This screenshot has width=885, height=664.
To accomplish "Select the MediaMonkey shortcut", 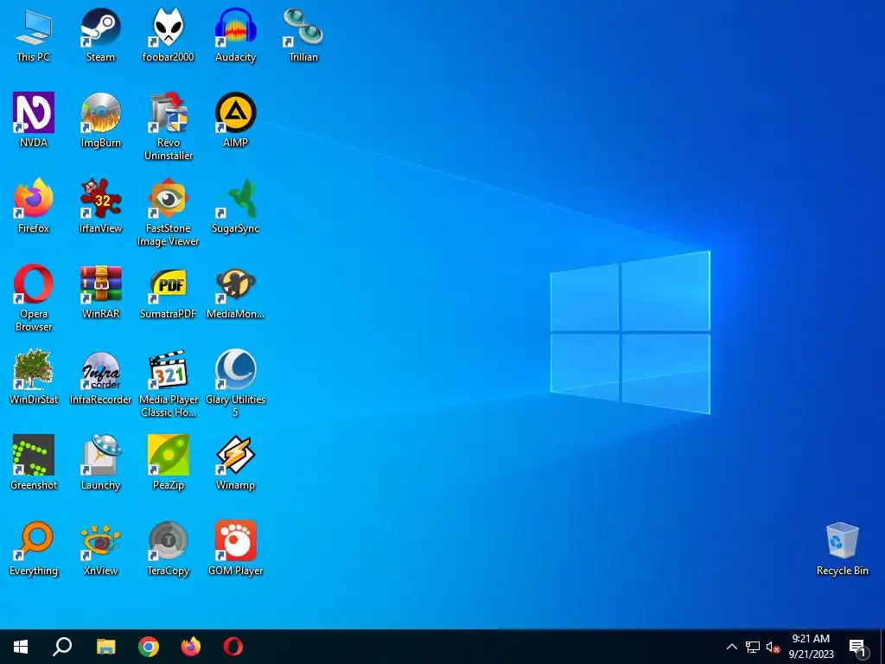I will (x=235, y=291).
